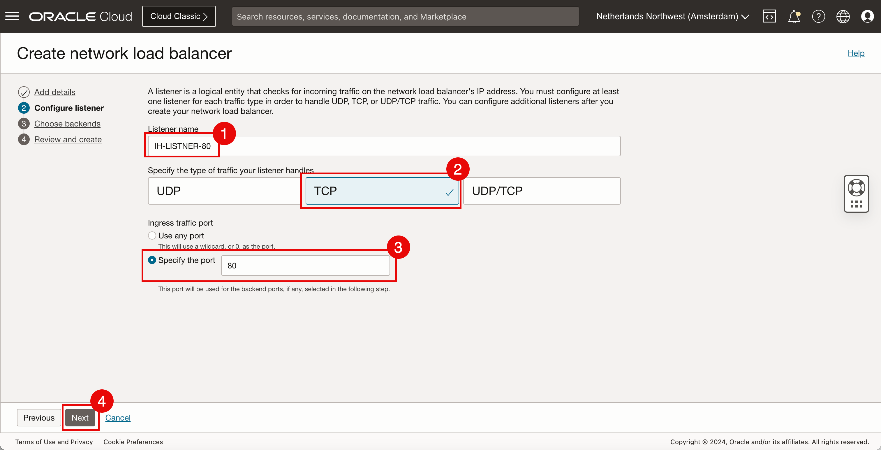Choose UDP traffic type option
Image resolution: width=881 pixels, height=450 pixels.
(x=224, y=191)
